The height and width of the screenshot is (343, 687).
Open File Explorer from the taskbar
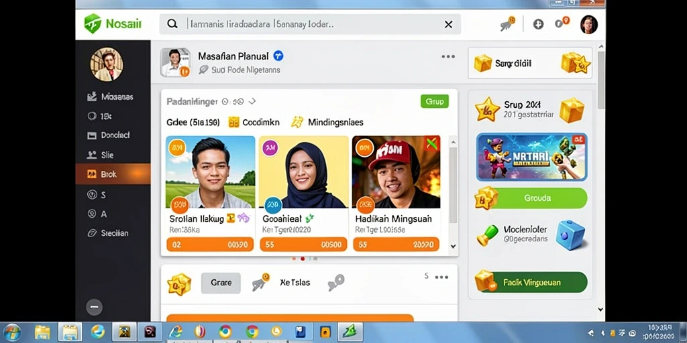[x=42, y=332]
